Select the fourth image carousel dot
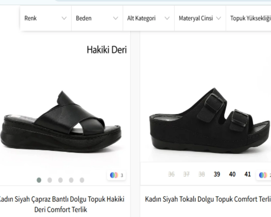 (x=71, y=180)
